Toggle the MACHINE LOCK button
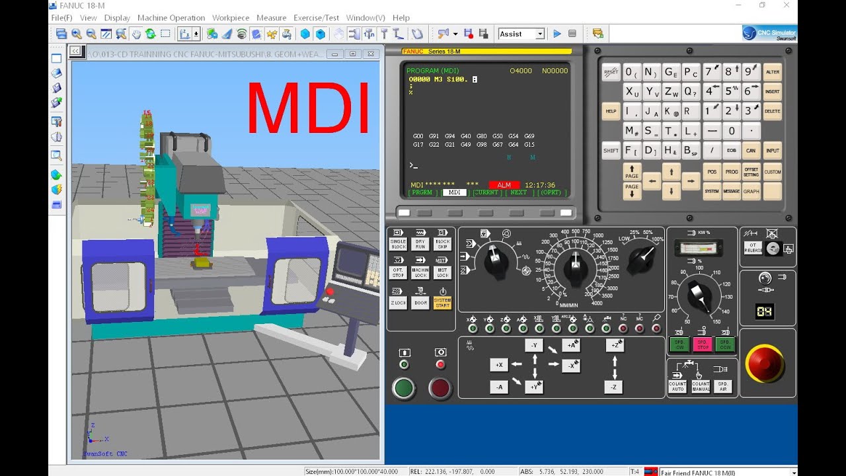This screenshot has height=476, width=846. 420,272
